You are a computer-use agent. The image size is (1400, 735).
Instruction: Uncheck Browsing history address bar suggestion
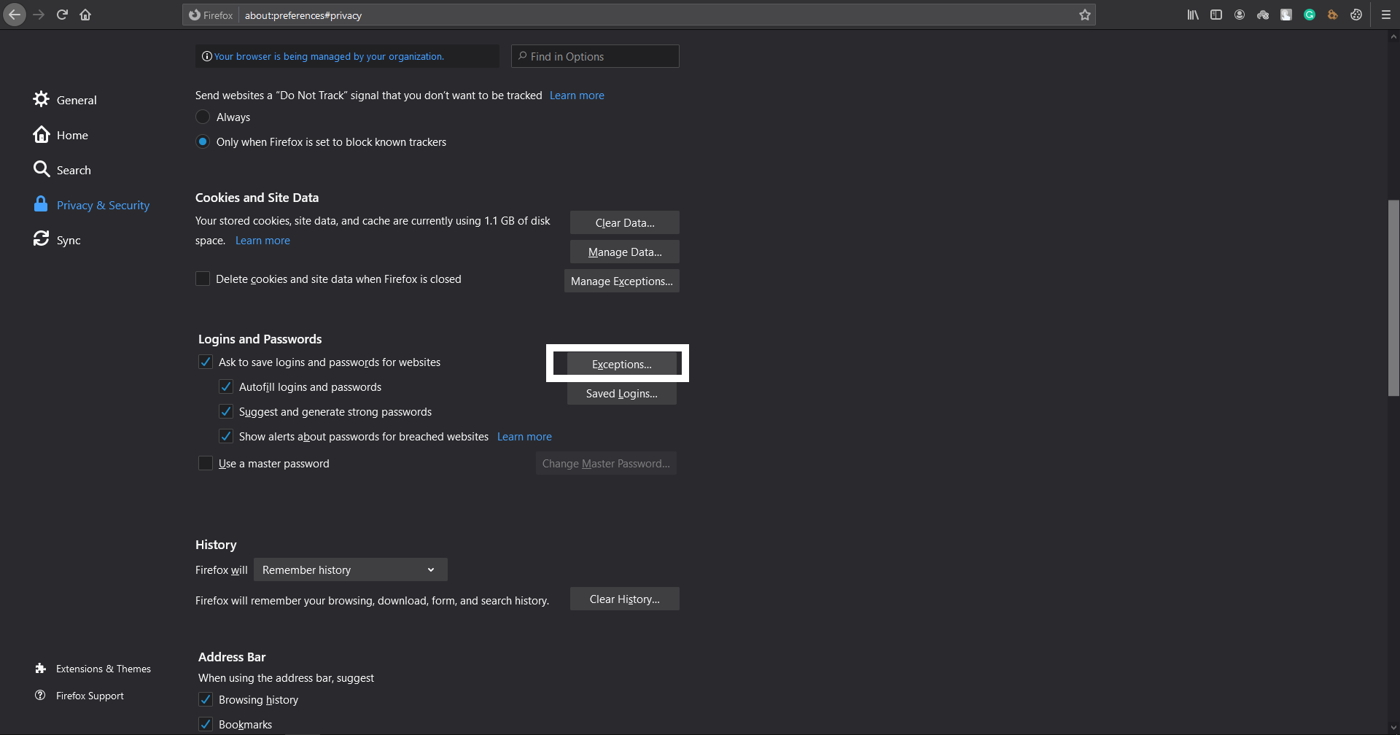coord(206,699)
